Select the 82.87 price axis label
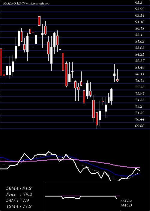The image size is (150, 211). [140, 61]
